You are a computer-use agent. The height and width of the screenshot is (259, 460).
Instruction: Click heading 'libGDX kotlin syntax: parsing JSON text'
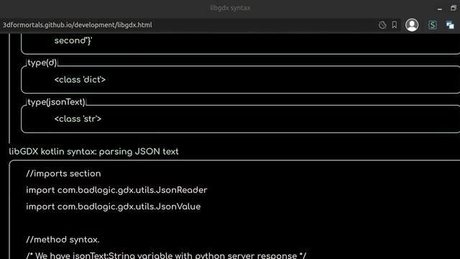93,152
